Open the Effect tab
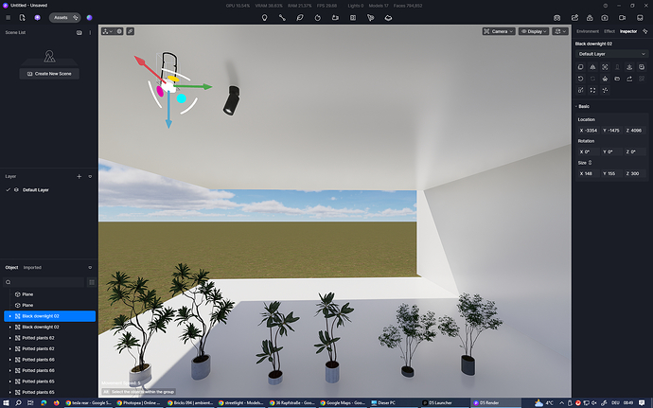653x408 pixels. tap(609, 31)
